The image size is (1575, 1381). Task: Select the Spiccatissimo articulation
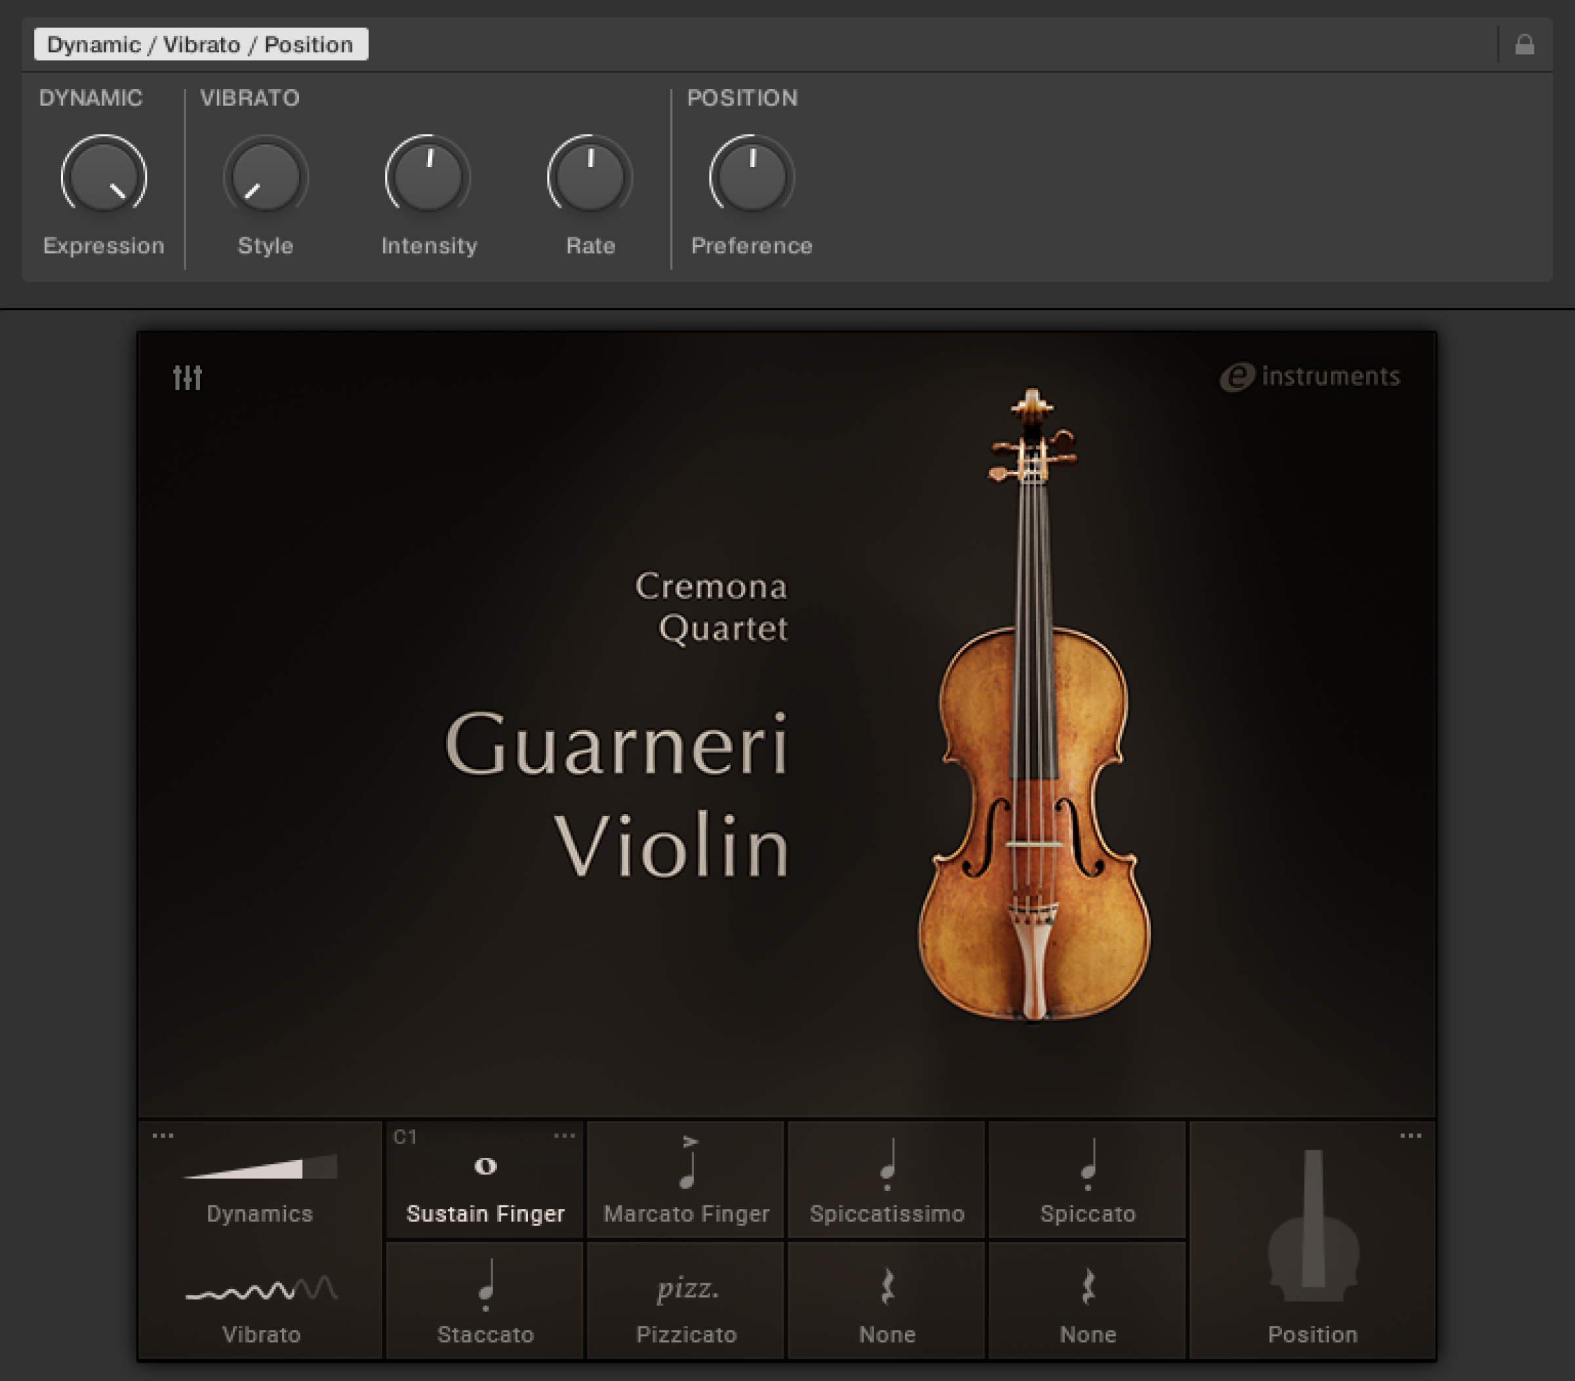point(886,1180)
